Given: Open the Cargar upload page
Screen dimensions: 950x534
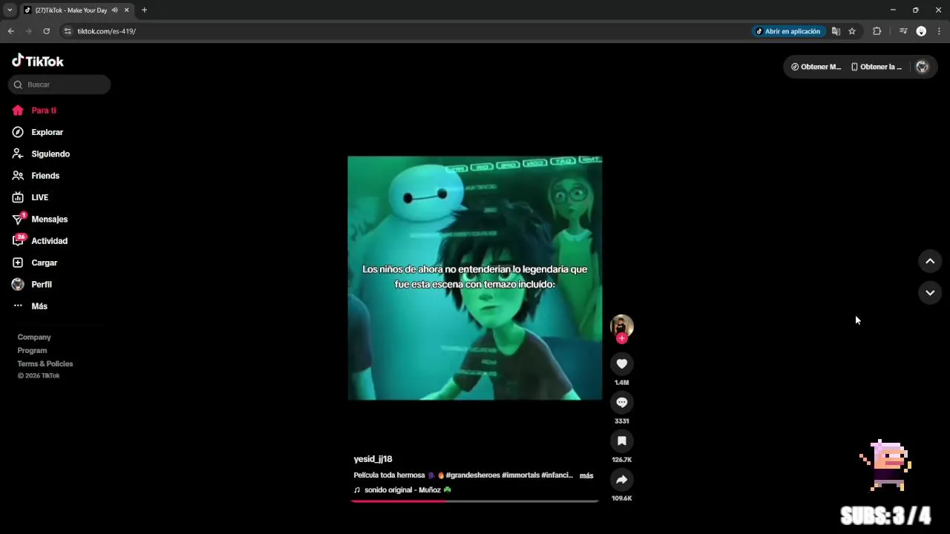Looking at the screenshot, I should (x=44, y=263).
